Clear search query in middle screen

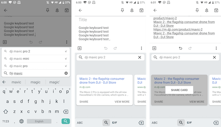[139, 57]
